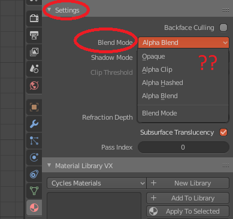This screenshot has height=219, width=233.
Task: Click the Alpha Blend dropdown header
Action: pyautogui.click(x=183, y=42)
